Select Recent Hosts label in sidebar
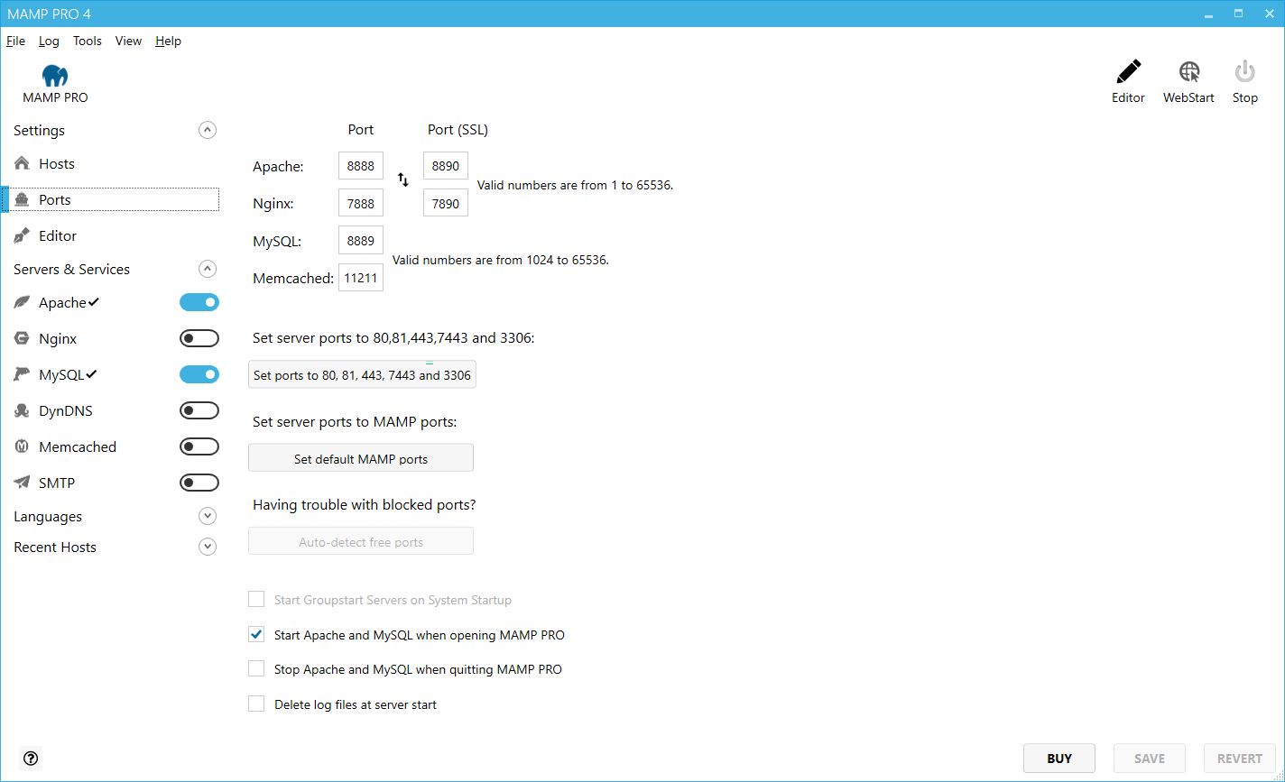 55,547
